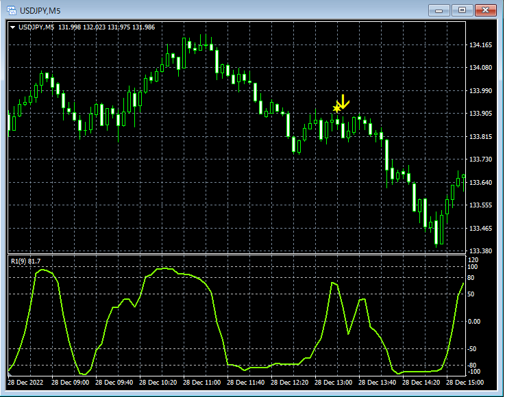
Task: Click the 133.905 price axis label
Action: pos(480,113)
